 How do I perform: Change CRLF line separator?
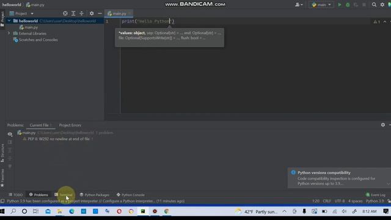[x=327, y=201]
